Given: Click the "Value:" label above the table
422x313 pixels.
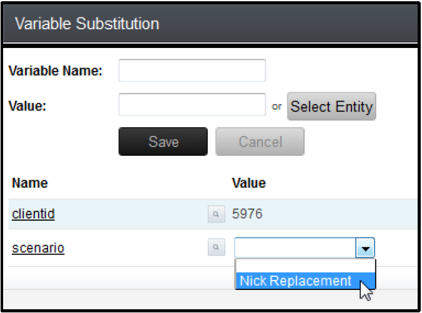Looking at the screenshot, I should click(29, 105).
